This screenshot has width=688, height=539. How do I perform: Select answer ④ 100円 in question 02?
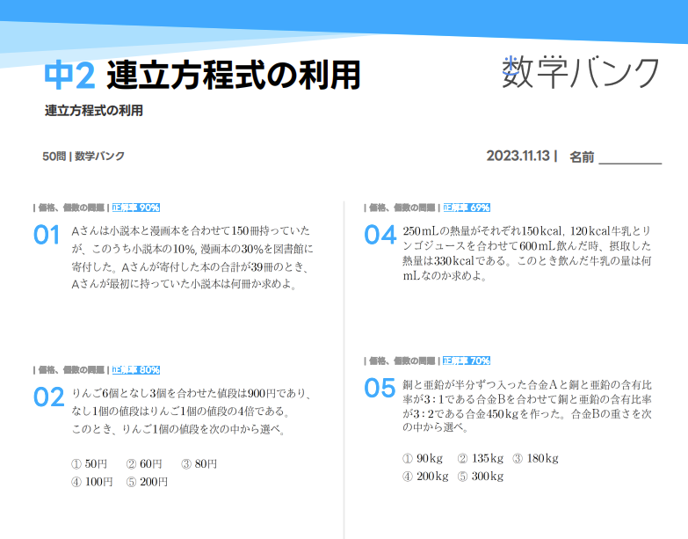[x=91, y=482]
